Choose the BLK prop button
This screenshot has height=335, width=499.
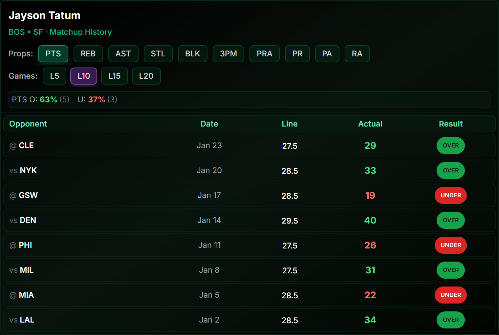pos(192,54)
